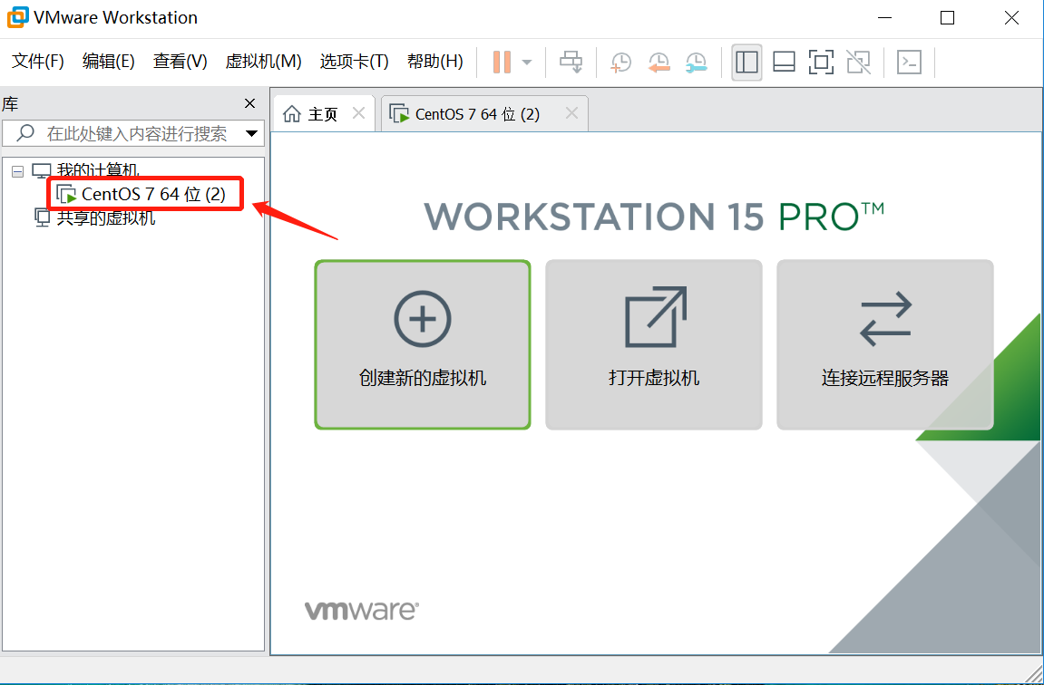Select CentOS 7 64 位 (2) in library tree

153,194
